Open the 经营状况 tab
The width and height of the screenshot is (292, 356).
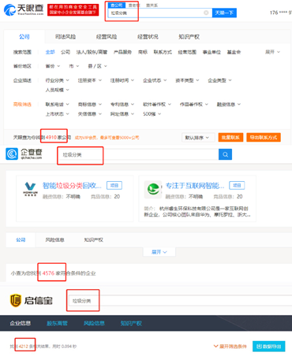click(148, 37)
